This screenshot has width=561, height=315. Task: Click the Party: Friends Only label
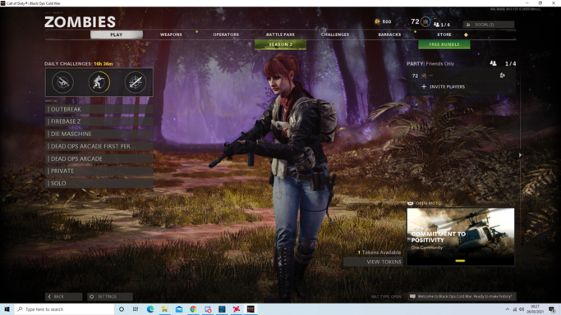point(430,63)
